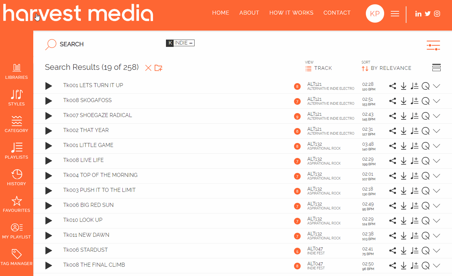Open the Libraries sidebar section
Viewport: 452px width, 276px height.
tap(16, 71)
